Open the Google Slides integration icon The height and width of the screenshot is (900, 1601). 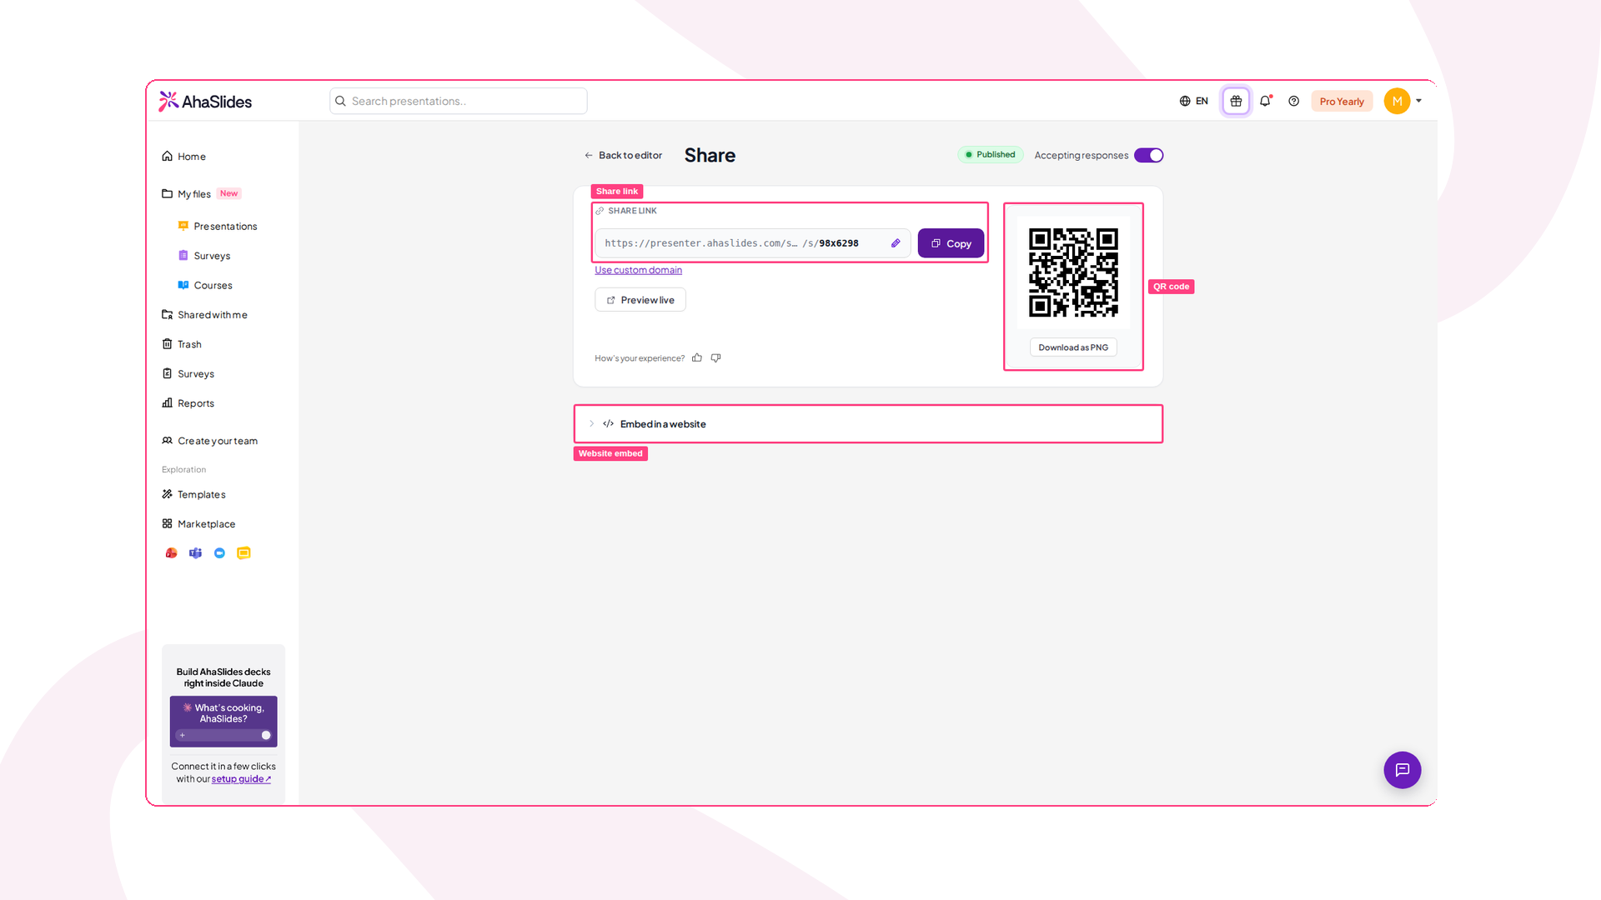(243, 552)
